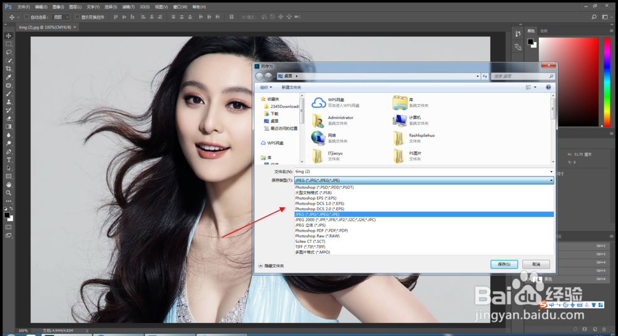
Task: Open the view options dropdown arrow
Action: [x=535, y=88]
